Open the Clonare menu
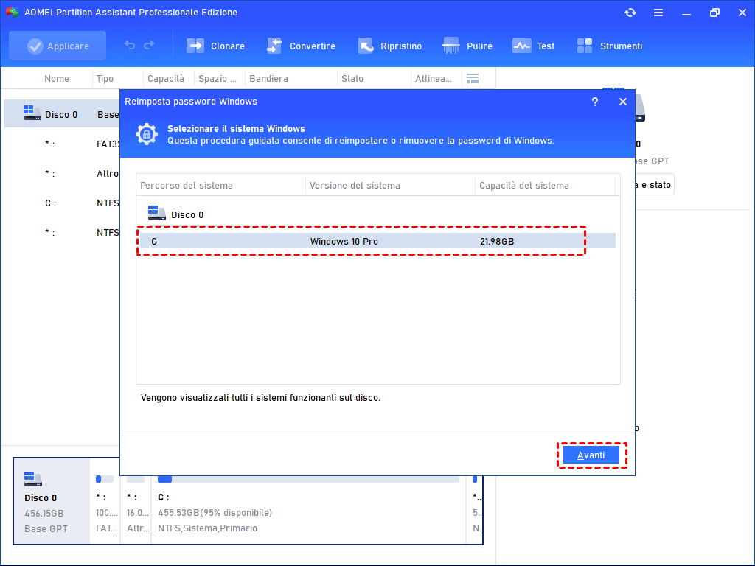 tap(216, 46)
